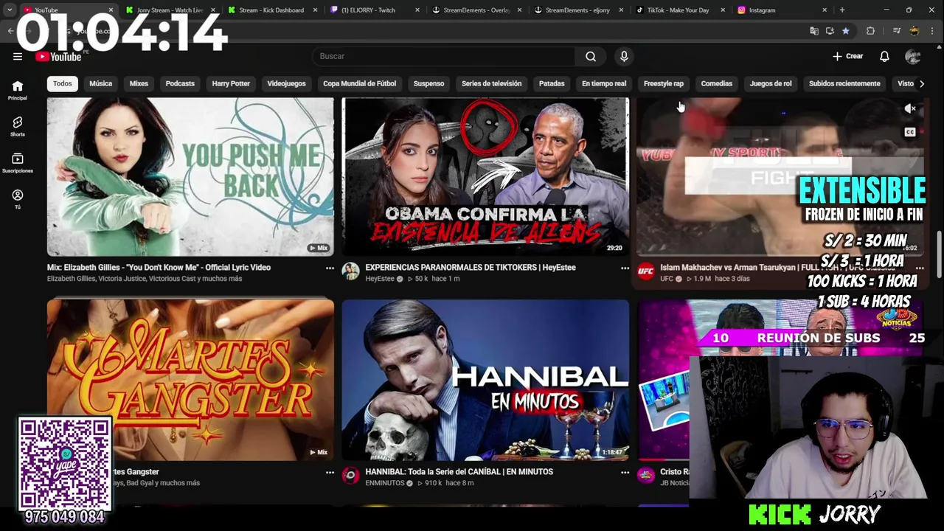Unmute the UFC video preview
The image size is (944, 531).
(x=910, y=108)
